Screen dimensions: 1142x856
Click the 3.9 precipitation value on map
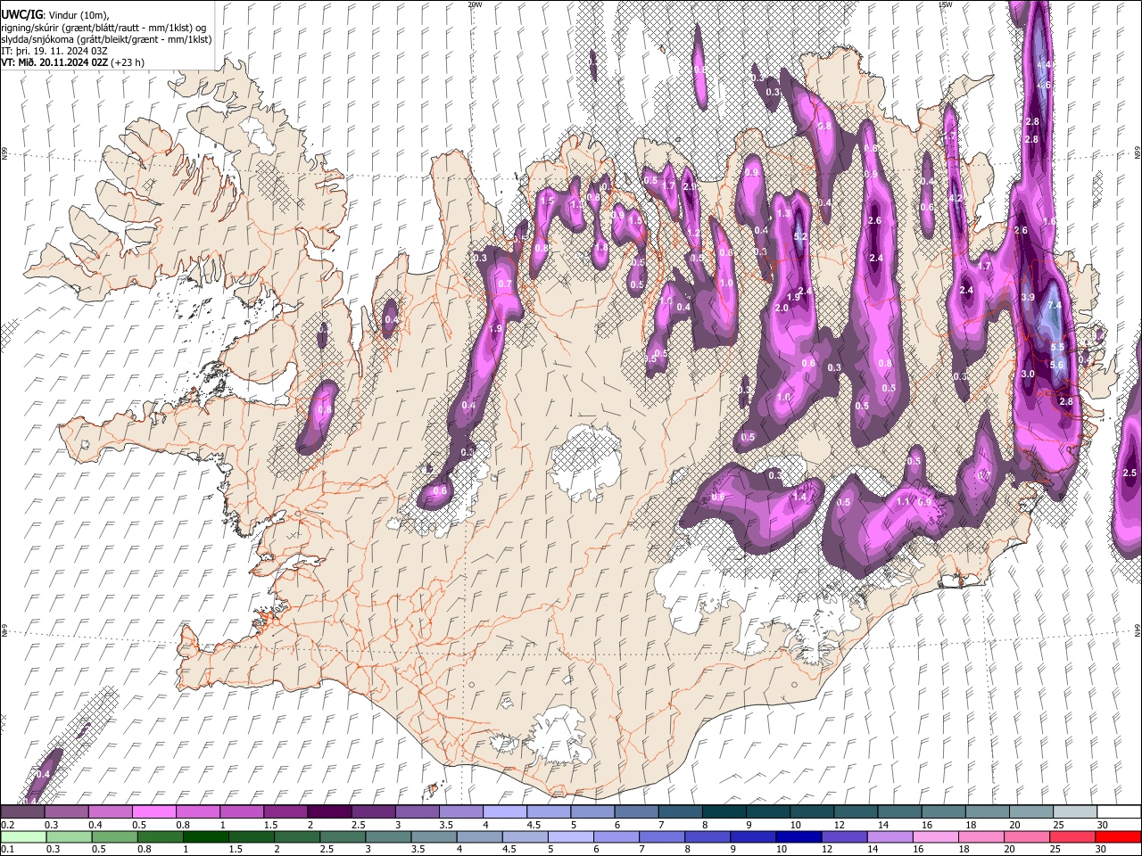[x=1028, y=297]
